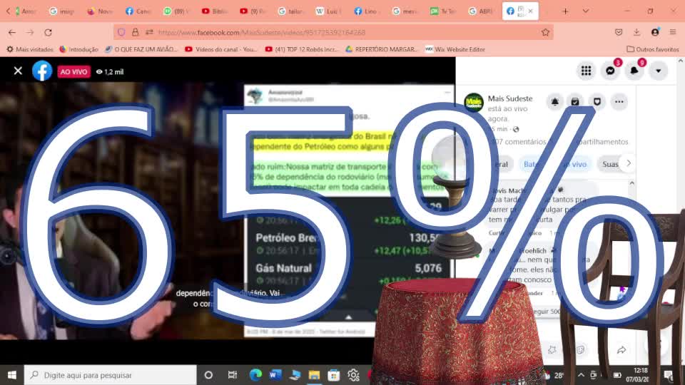
Task: Expand the list all tabs chevron
Action: [x=585, y=11]
